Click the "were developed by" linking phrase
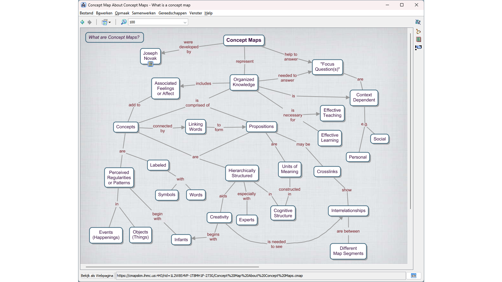502x282 pixels. tap(189, 47)
